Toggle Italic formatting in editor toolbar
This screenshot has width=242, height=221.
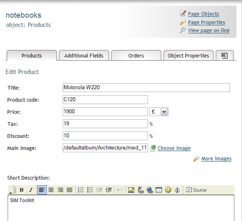click(x=31, y=190)
